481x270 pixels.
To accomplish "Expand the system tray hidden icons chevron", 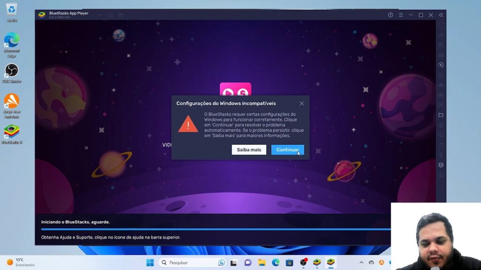I will tap(361, 262).
